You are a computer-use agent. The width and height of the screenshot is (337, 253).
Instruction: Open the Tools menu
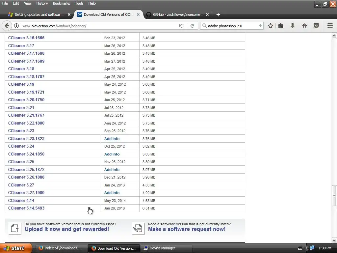tap(79, 3)
